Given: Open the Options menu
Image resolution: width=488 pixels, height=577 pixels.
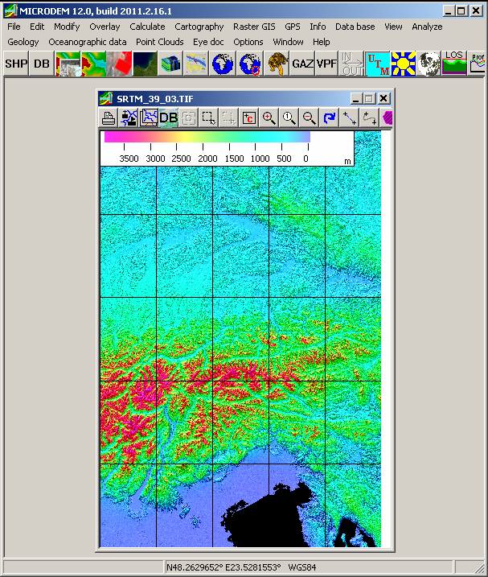Looking at the screenshot, I should coord(248,42).
